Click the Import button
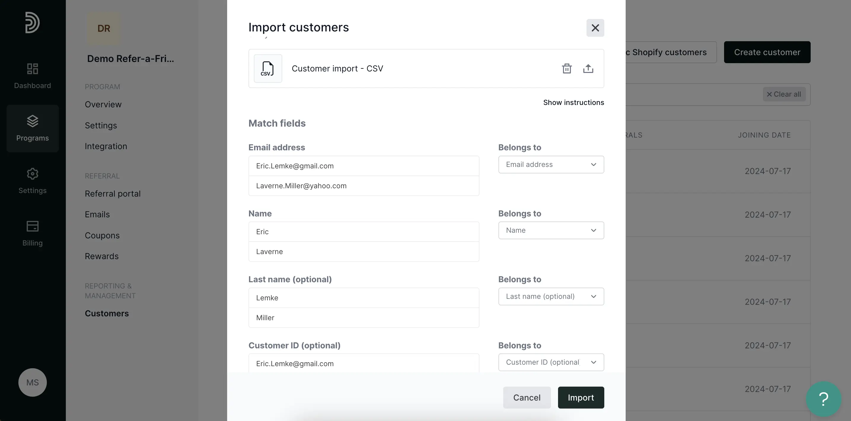 [581, 397]
